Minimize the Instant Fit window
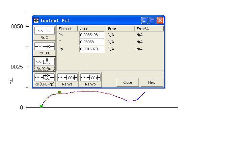This screenshot has height=152, width=243. (x=144, y=21)
